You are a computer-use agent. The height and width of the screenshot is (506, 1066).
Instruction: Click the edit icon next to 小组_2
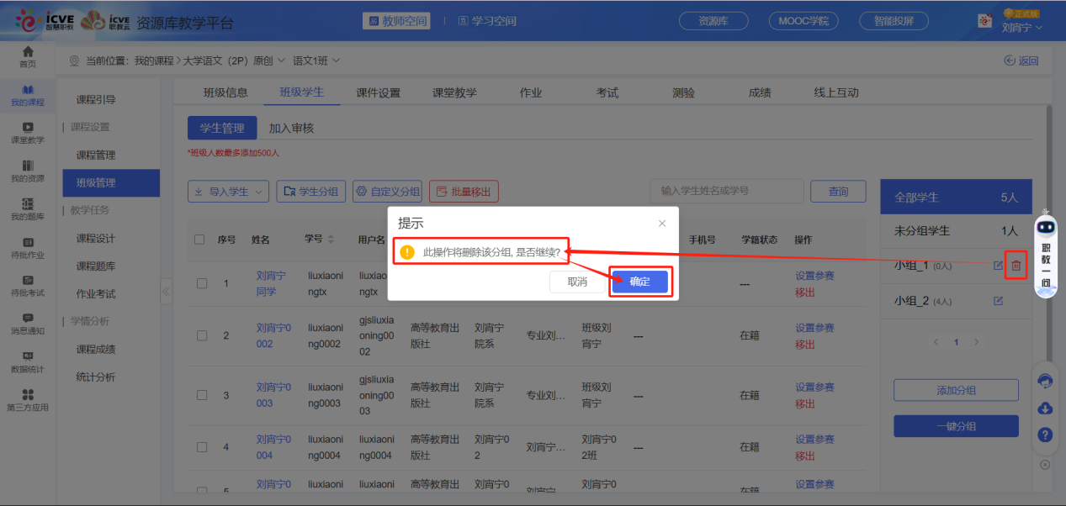pos(999,301)
